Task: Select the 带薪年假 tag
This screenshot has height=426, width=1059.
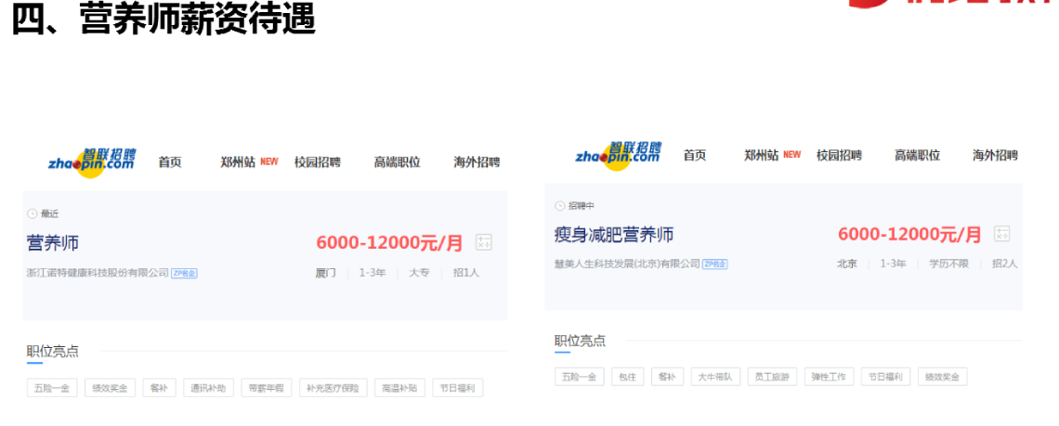Action: tap(267, 388)
